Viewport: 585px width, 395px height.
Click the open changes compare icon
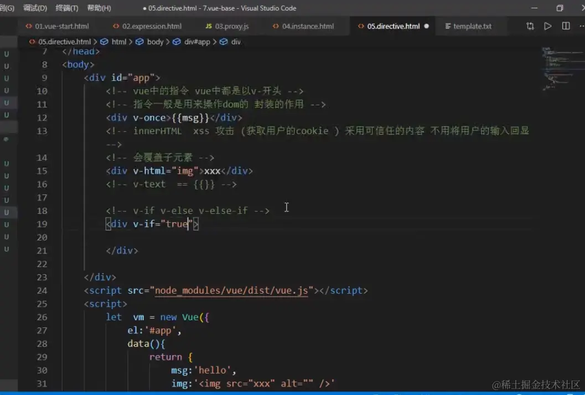(530, 26)
